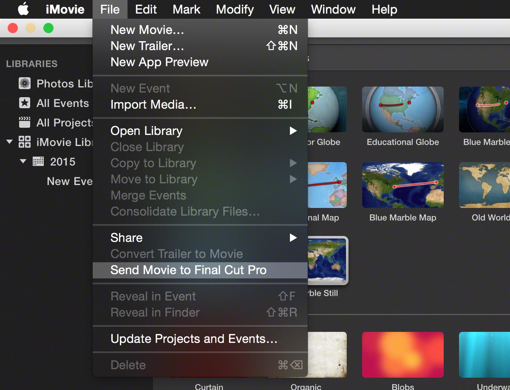510x390 pixels.
Task: Choose Import Media… menu item
Action: [x=200, y=104]
